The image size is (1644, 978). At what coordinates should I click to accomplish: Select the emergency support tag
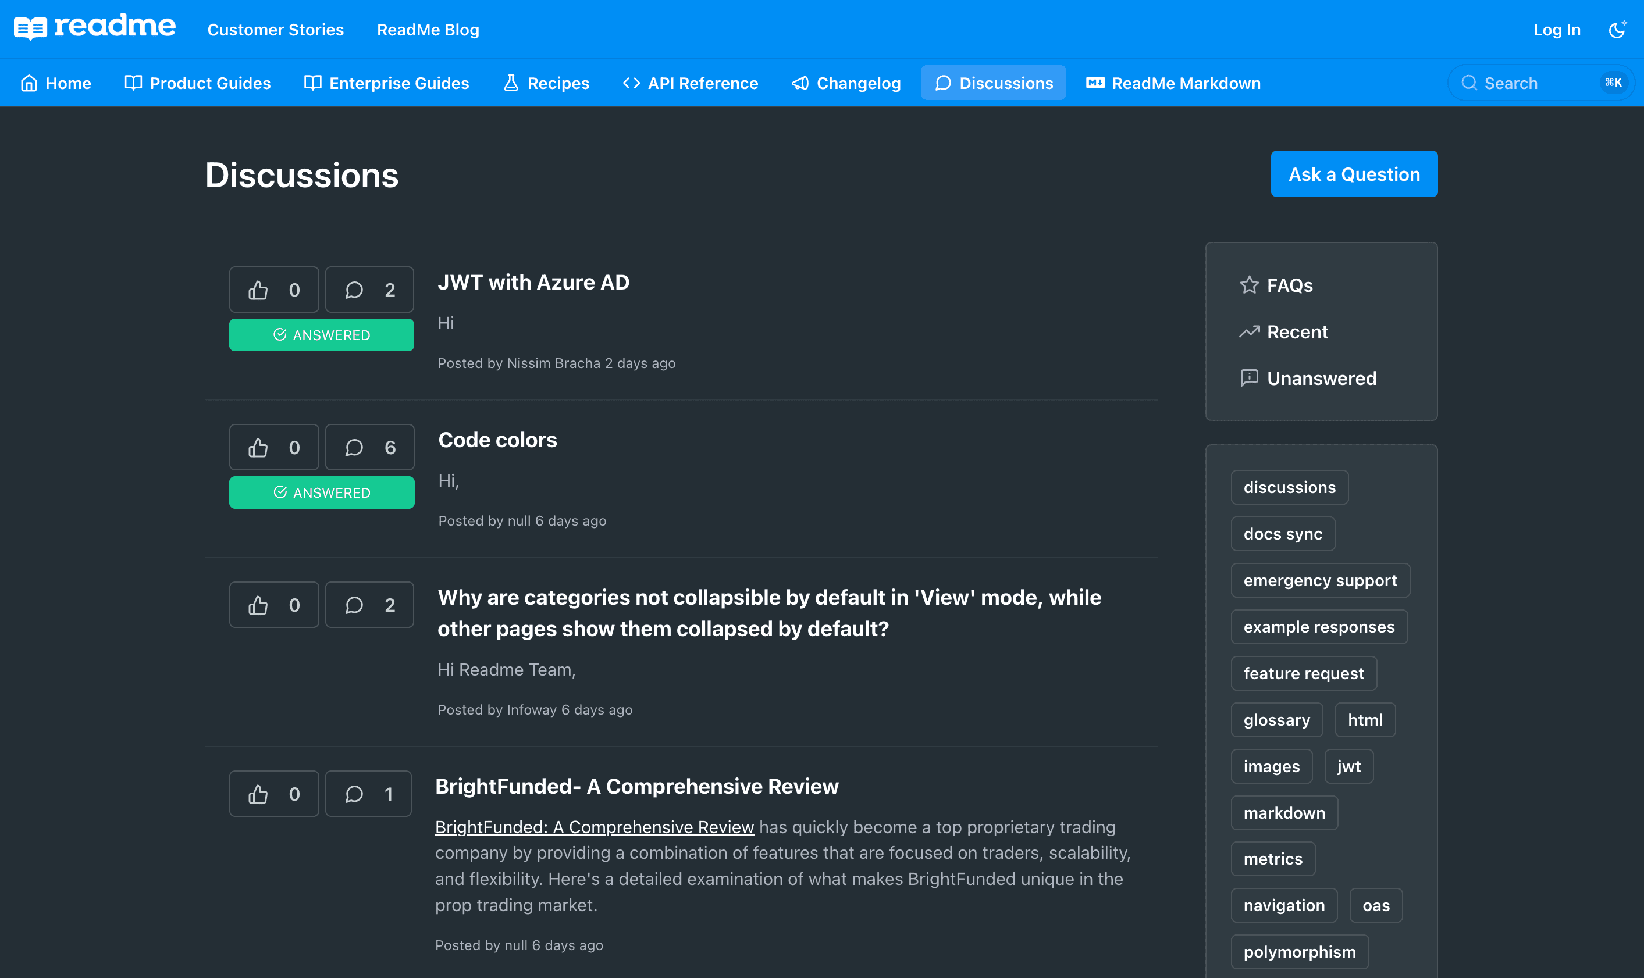[x=1320, y=581]
